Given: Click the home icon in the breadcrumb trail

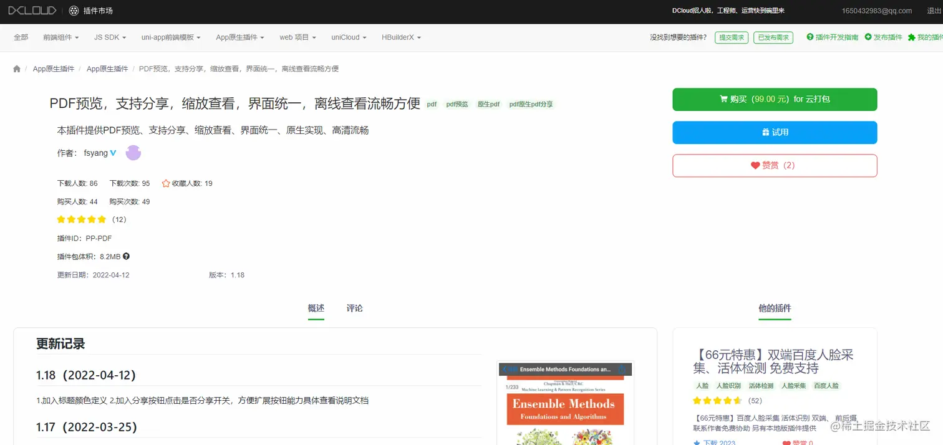Looking at the screenshot, I should (x=16, y=69).
